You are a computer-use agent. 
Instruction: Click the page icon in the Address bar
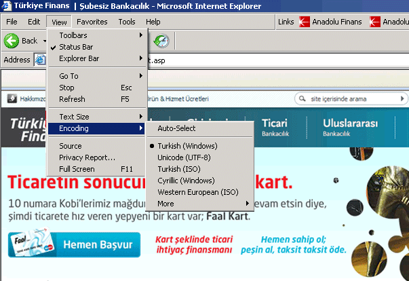(x=40, y=60)
